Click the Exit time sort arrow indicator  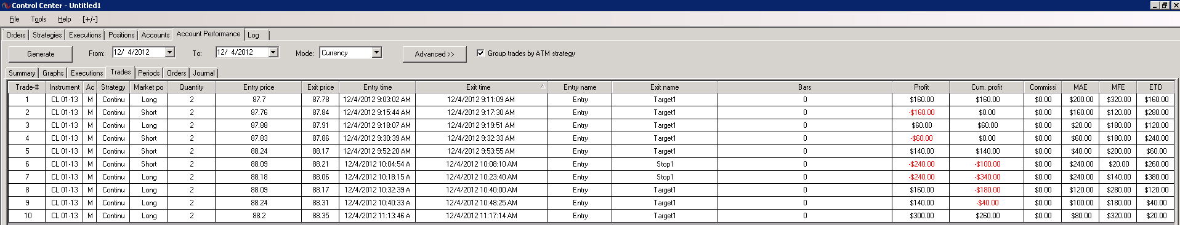tap(543, 86)
